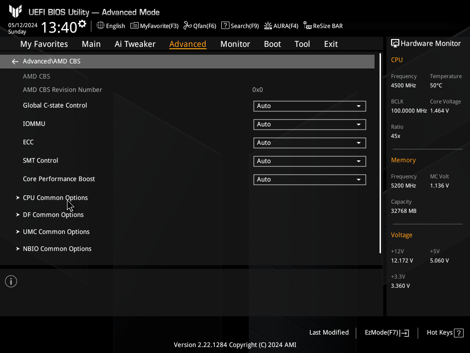The height and width of the screenshot is (353, 470).
Task: Click the Version 2.22.1284 copyright text
Action: click(x=235, y=345)
